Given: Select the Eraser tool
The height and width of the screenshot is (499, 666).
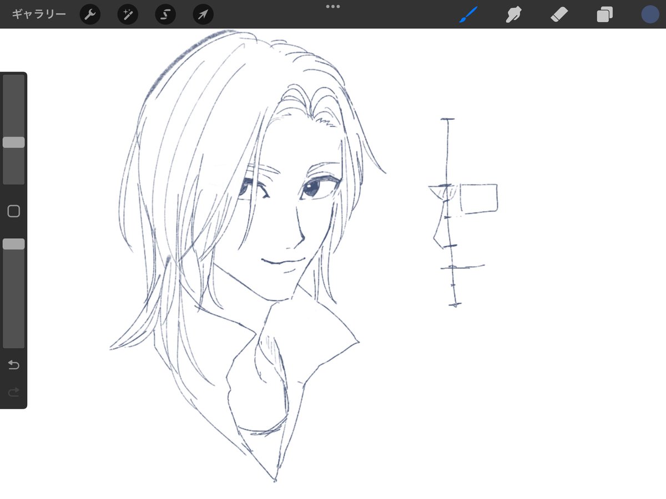Looking at the screenshot, I should [x=558, y=14].
